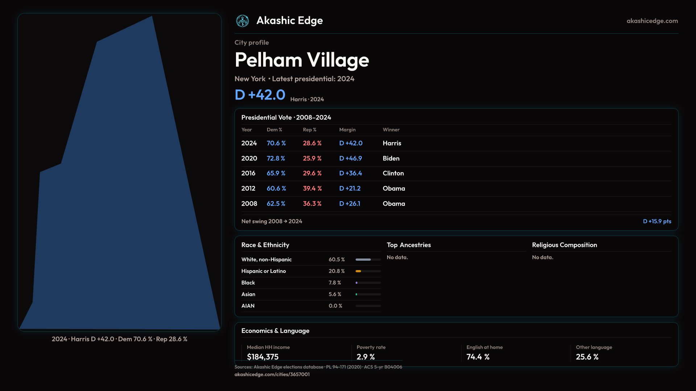The width and height of the screenshot is (696, 391).
Task: Click the Poverty rate 2.9 % stat
Action: (365, 357)
